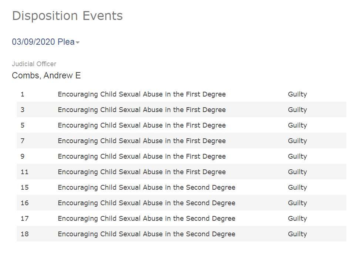Image resolution: width=356 pixels, height=257 pixels.
Task: Click the Second Degree charge in row 15
Action: (147, 187)
